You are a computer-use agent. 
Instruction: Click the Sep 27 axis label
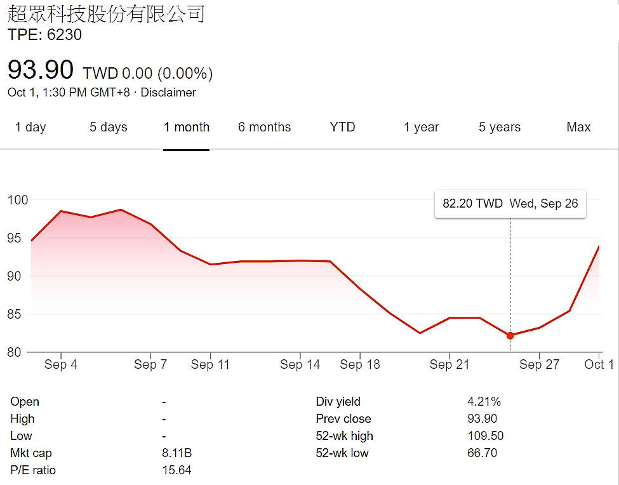pyautogui.click(x=539, y=364)
